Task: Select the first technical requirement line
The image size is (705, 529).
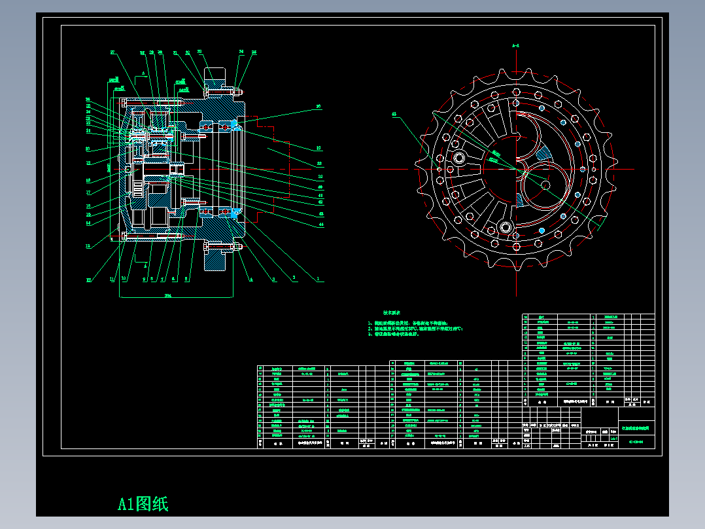Action: [x=408, y=323]
